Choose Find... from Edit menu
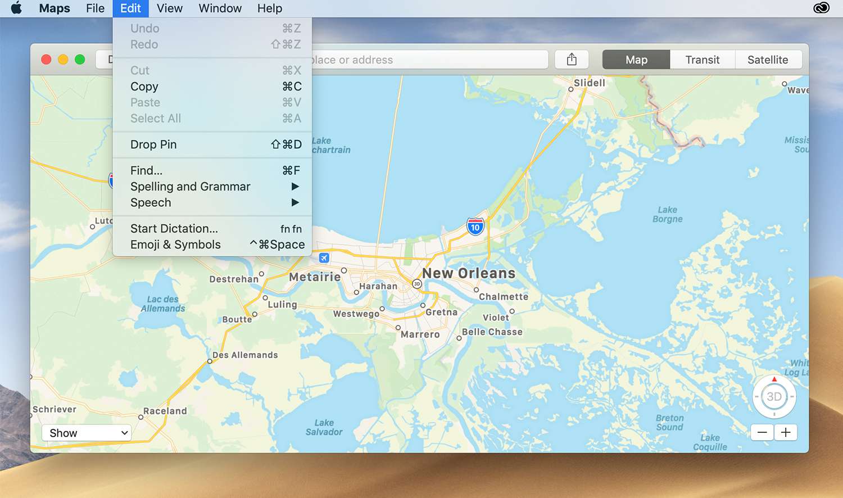The image size is (843, 498). [212, 170]
